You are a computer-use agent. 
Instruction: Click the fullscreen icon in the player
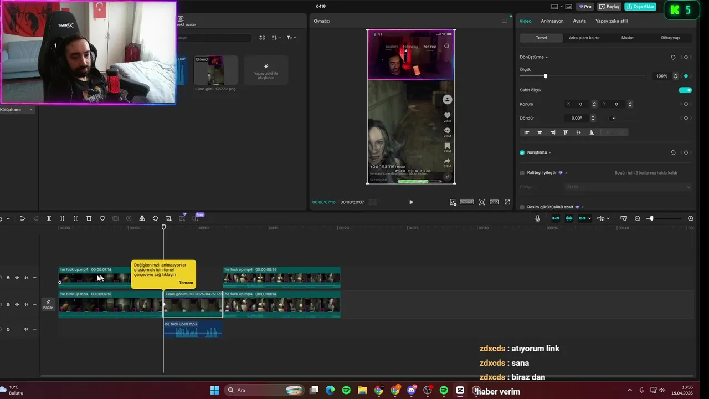507,202
